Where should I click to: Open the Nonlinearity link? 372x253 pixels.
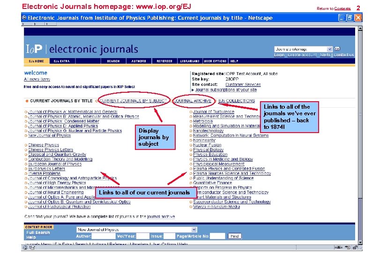204,140
